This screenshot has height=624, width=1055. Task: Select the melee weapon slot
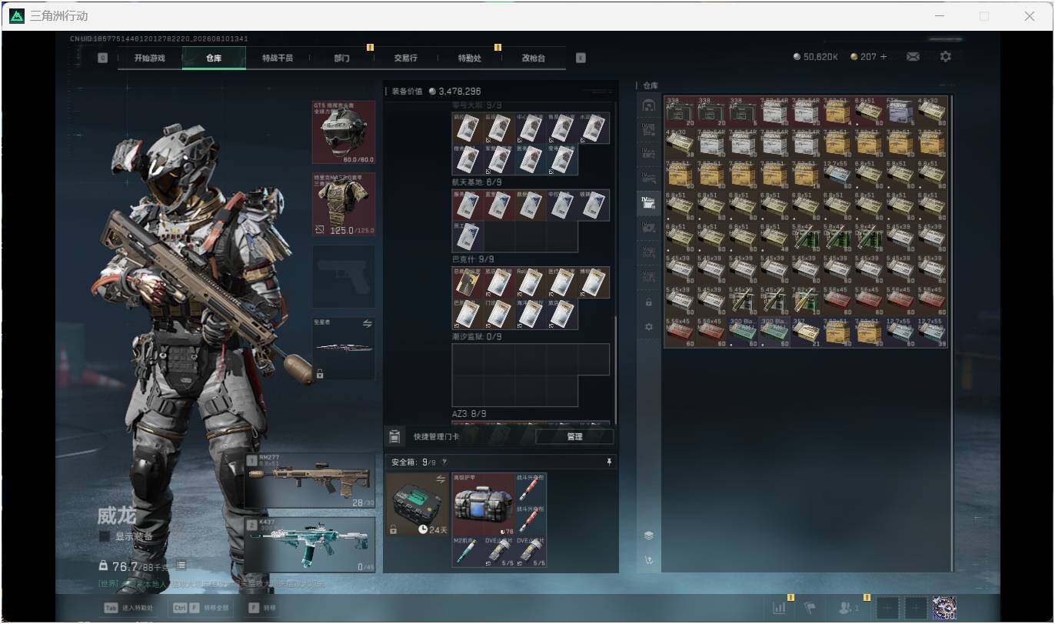tap(344, 349)
